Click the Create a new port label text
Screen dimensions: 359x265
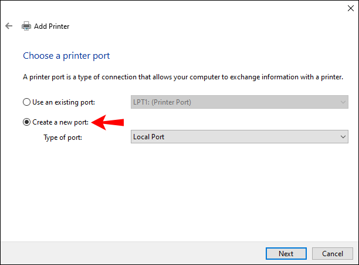pyautogui.click(x=60, y=122)
